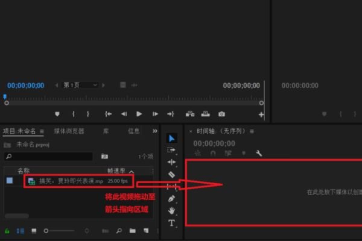362x241 pixels.
Task: Expand hidden panel tabs with double chevron
Action: pyautogui.click(x=154, y=131)
